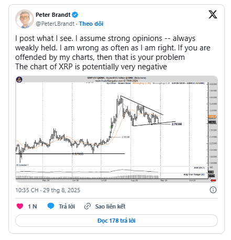Click the reply speech bubble icon
Image resolution: width=231 pixels, height=240 pixels.
pyautogui.click(x=51, y=206)
